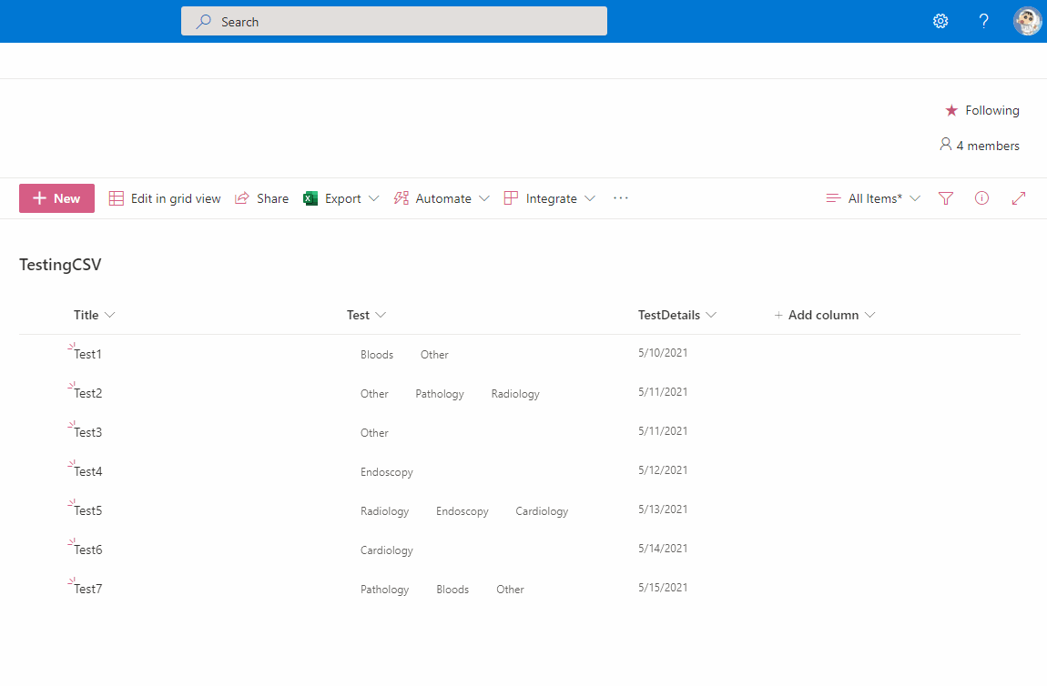Expand the Export dropdown chevron
This screenshot has width=1047, height=686.
(x=374, y=198)
